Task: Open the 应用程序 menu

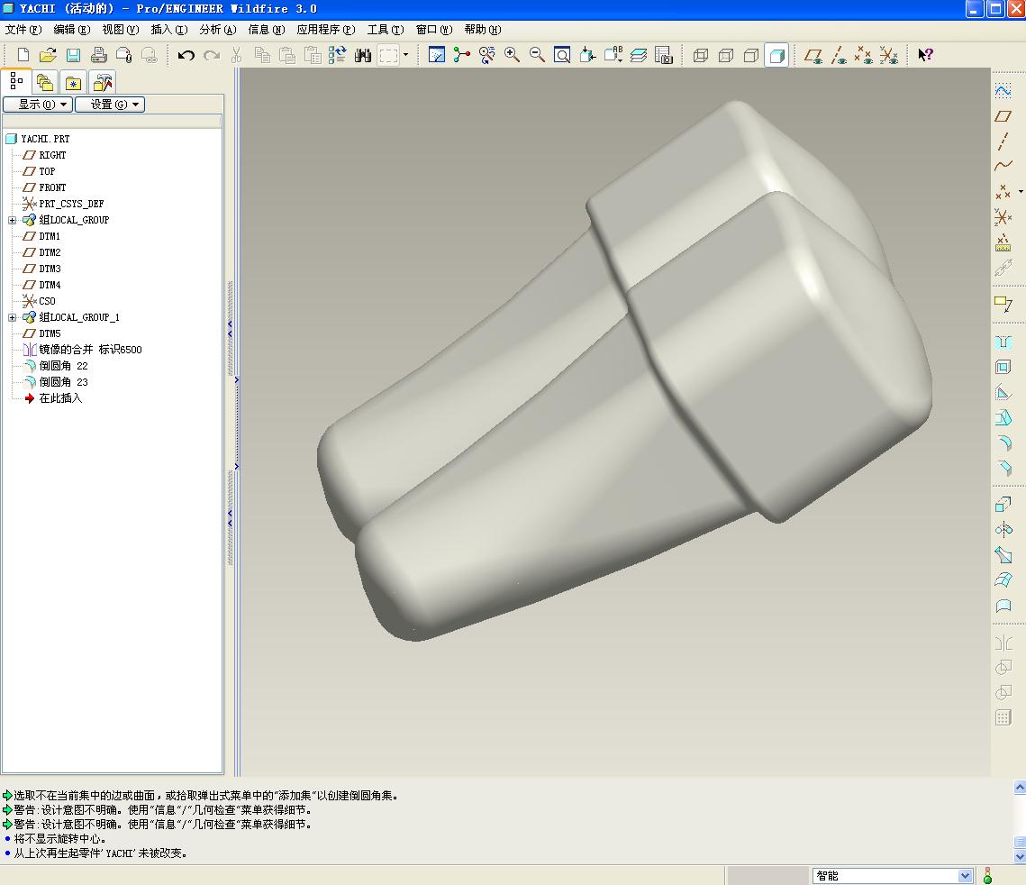Action: click(326, 30)
